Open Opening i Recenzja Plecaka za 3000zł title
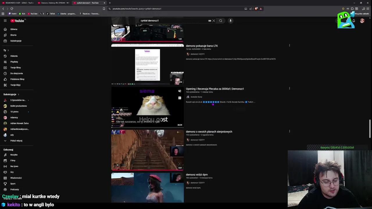 pyautogui.click(x=215, y=89)
